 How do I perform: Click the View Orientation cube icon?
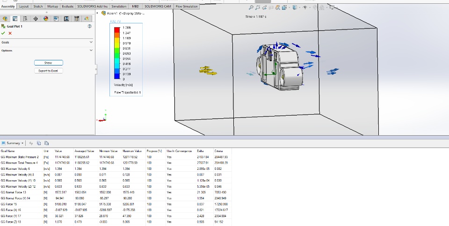pos(284,8)
